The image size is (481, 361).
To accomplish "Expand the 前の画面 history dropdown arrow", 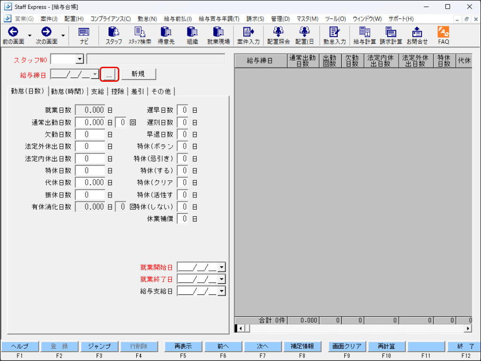I will point(30,36).
